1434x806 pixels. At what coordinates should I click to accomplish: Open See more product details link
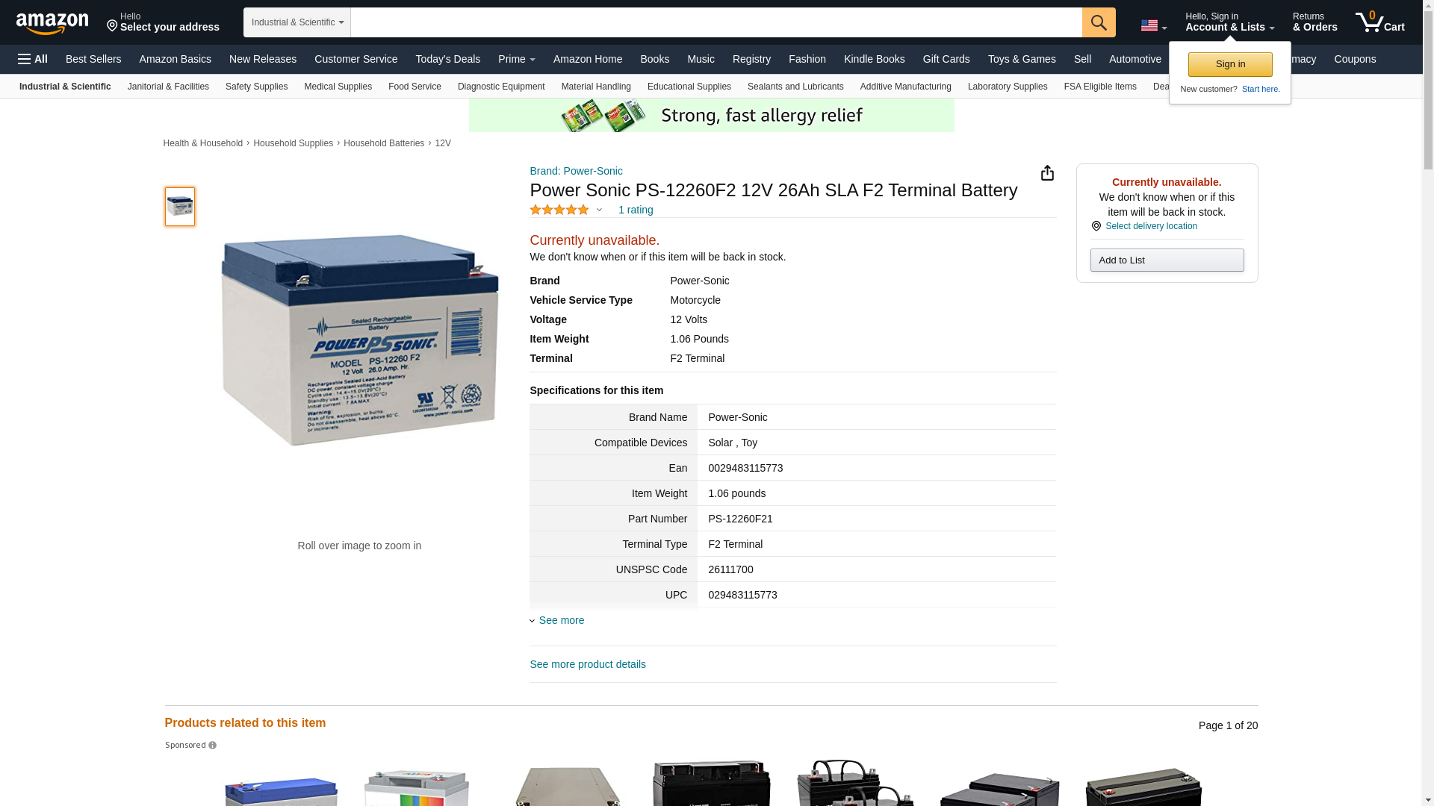(587, 664)
